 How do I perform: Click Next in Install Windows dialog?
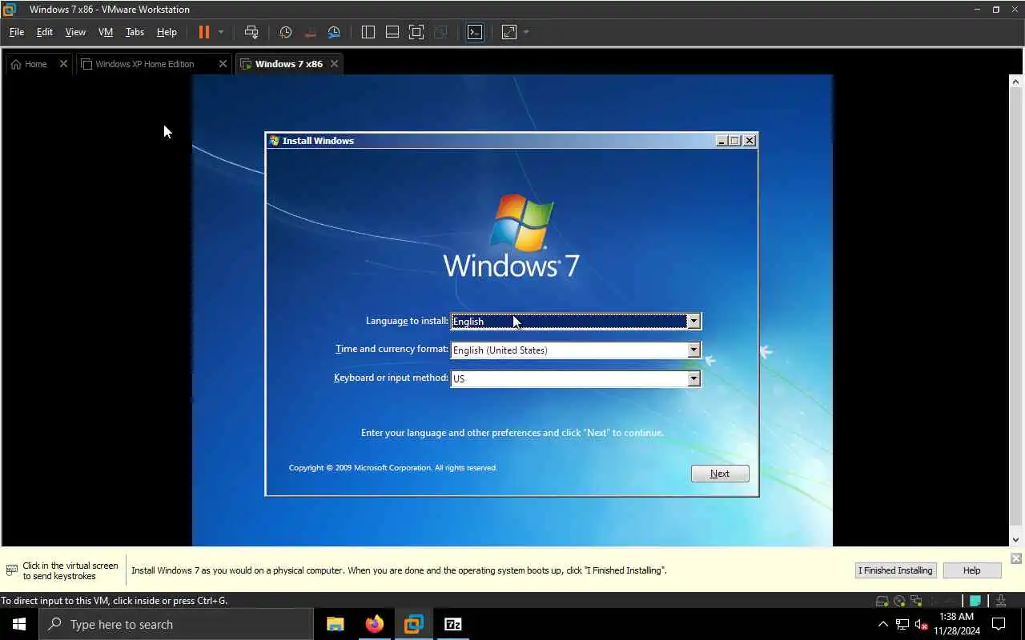click(x=720, y=474)
